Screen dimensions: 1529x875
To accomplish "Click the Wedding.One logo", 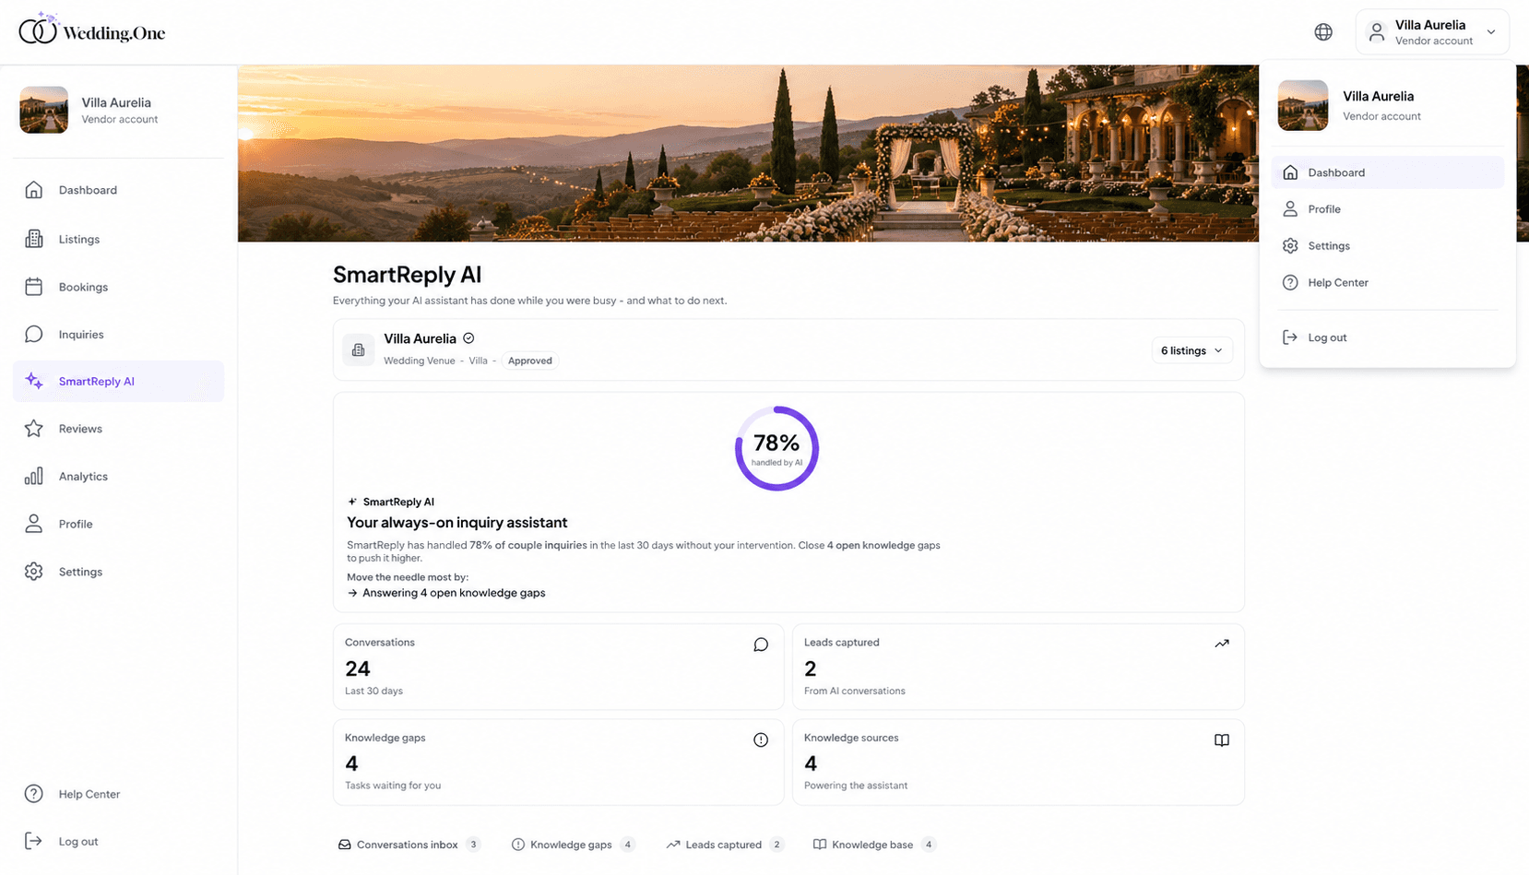I will coord(92,30).
